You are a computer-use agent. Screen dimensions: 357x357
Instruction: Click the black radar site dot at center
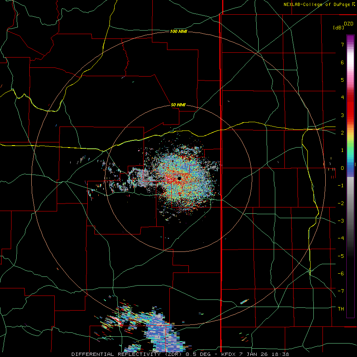point(179,178)
